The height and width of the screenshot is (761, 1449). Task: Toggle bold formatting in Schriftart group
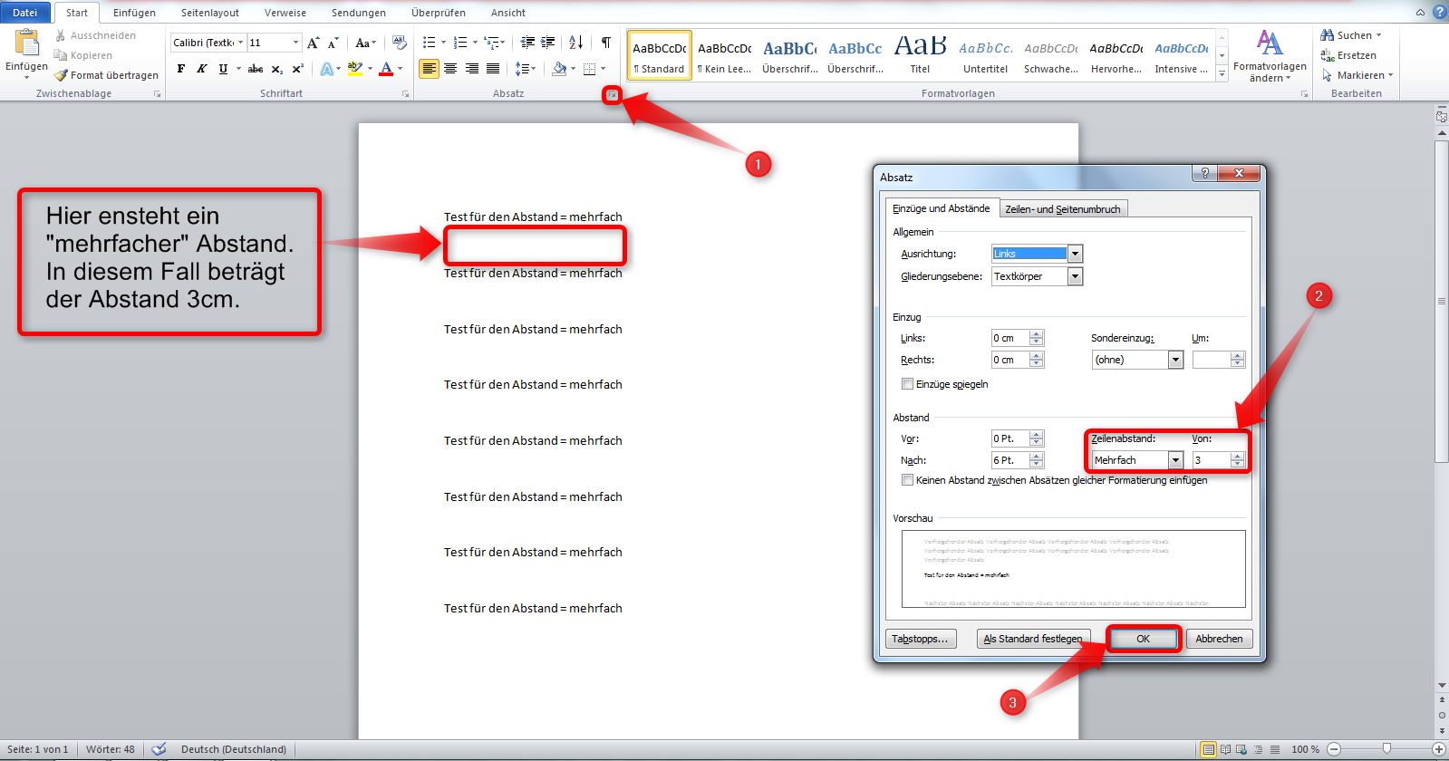click(181, 69)
